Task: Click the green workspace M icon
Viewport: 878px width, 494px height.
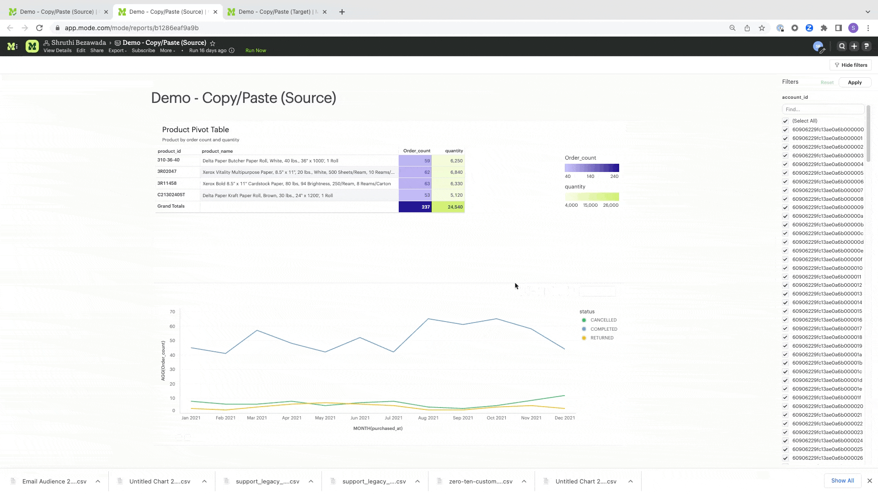Action: 32,46
